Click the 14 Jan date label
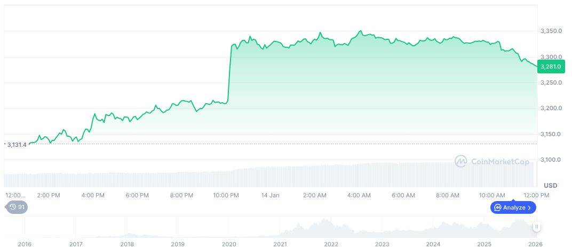This screenshot has height=250, width=572. click(x=271, y=195)
